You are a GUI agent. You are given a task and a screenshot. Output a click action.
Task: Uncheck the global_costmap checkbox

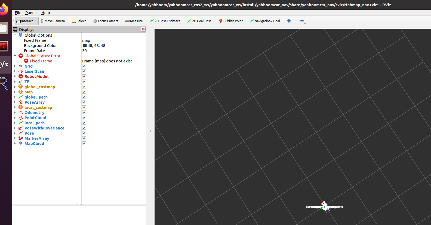pos(84,87)
